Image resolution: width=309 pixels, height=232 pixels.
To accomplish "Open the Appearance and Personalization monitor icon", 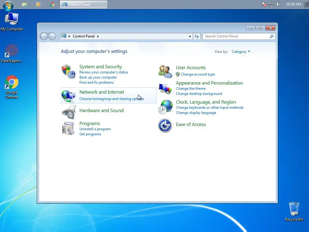I will click(x=165, y=89).
